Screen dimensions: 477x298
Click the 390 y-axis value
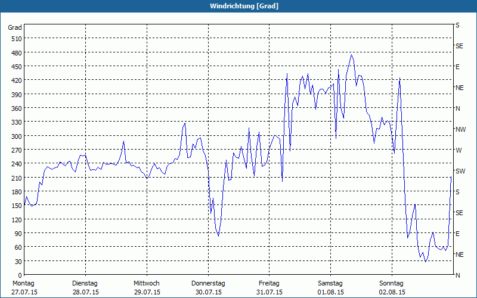[17, 95]
